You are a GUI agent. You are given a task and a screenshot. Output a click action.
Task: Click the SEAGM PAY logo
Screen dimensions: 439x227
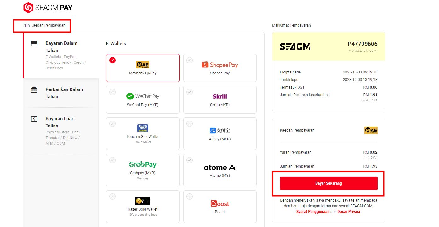pyautogui.click(x=48, y=8)
